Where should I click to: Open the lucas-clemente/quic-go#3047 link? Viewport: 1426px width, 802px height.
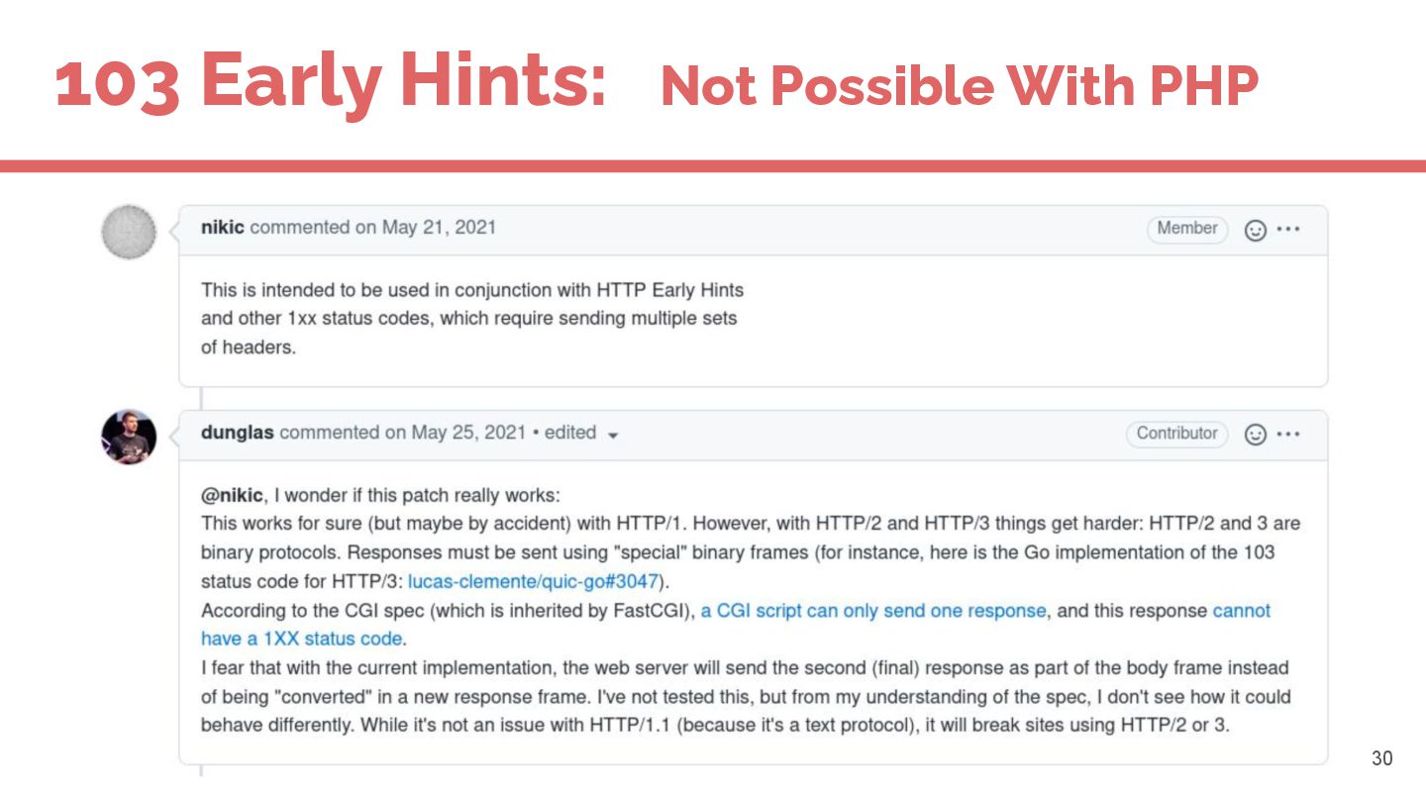click(533, 581)
